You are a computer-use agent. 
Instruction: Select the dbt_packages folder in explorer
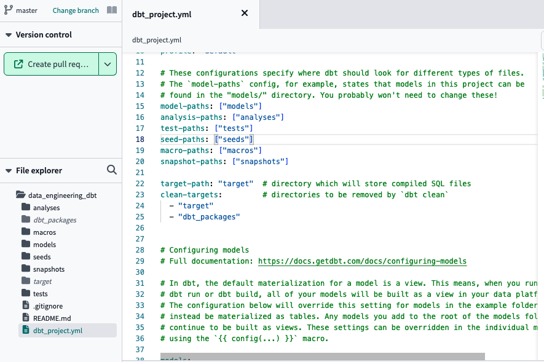click(x=55, y=220)
